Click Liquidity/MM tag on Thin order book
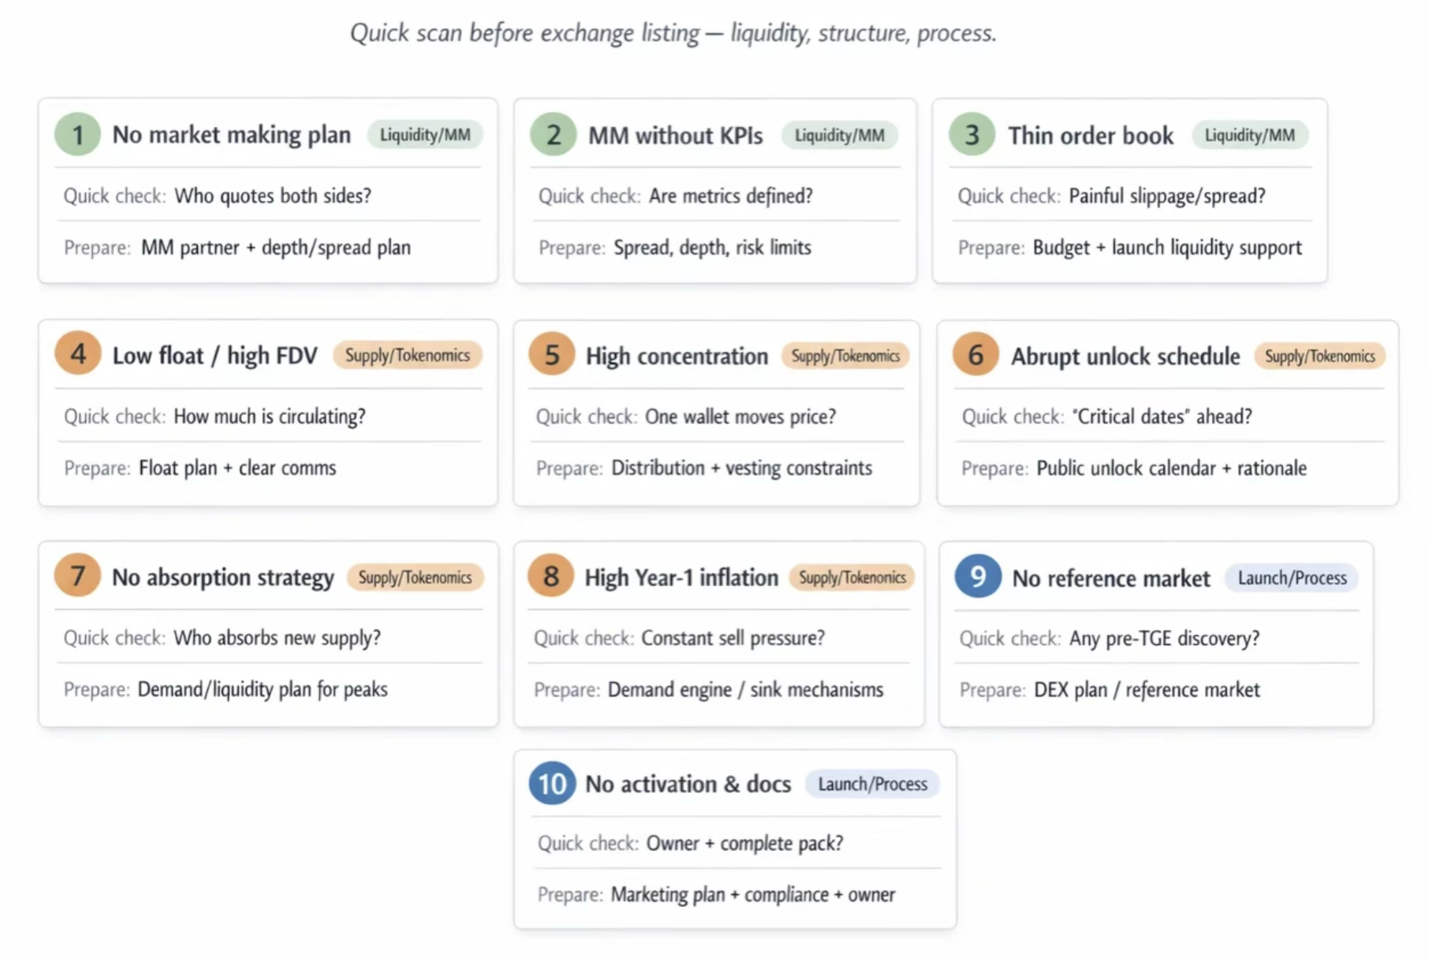This screenshot has width=1432, height=959. coord(1249,135)
